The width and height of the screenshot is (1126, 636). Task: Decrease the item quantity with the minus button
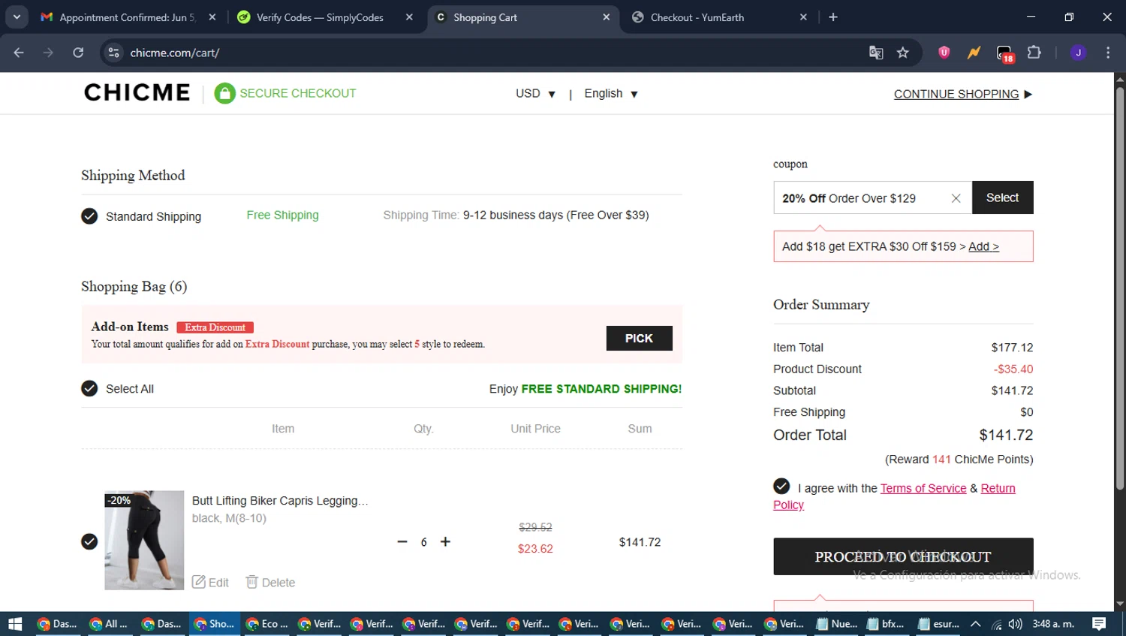coord(402,541)
